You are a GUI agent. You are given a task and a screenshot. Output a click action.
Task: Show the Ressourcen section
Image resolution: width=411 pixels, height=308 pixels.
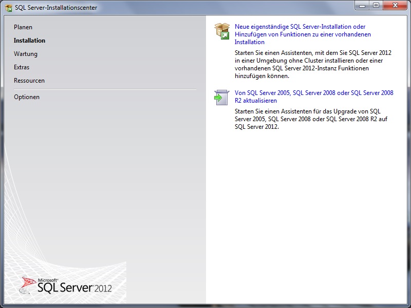pos(29,81)
